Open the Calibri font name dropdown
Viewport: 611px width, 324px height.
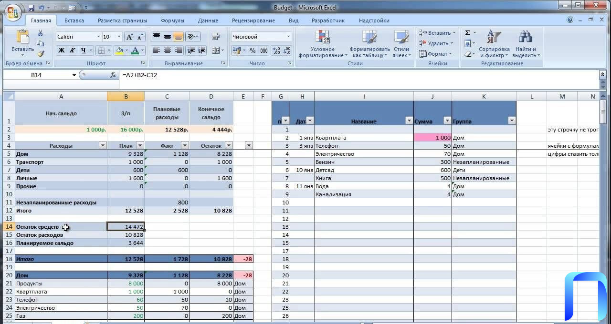(98, 37)
